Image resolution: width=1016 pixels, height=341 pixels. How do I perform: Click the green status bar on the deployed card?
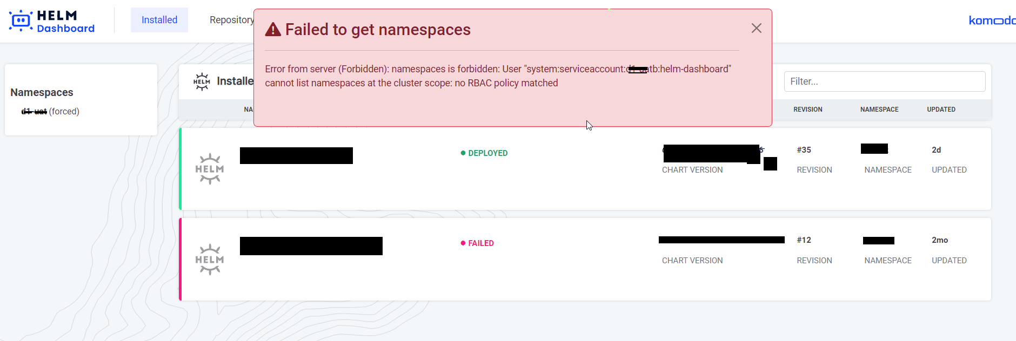pyautogui.click(x=181, y=168)
